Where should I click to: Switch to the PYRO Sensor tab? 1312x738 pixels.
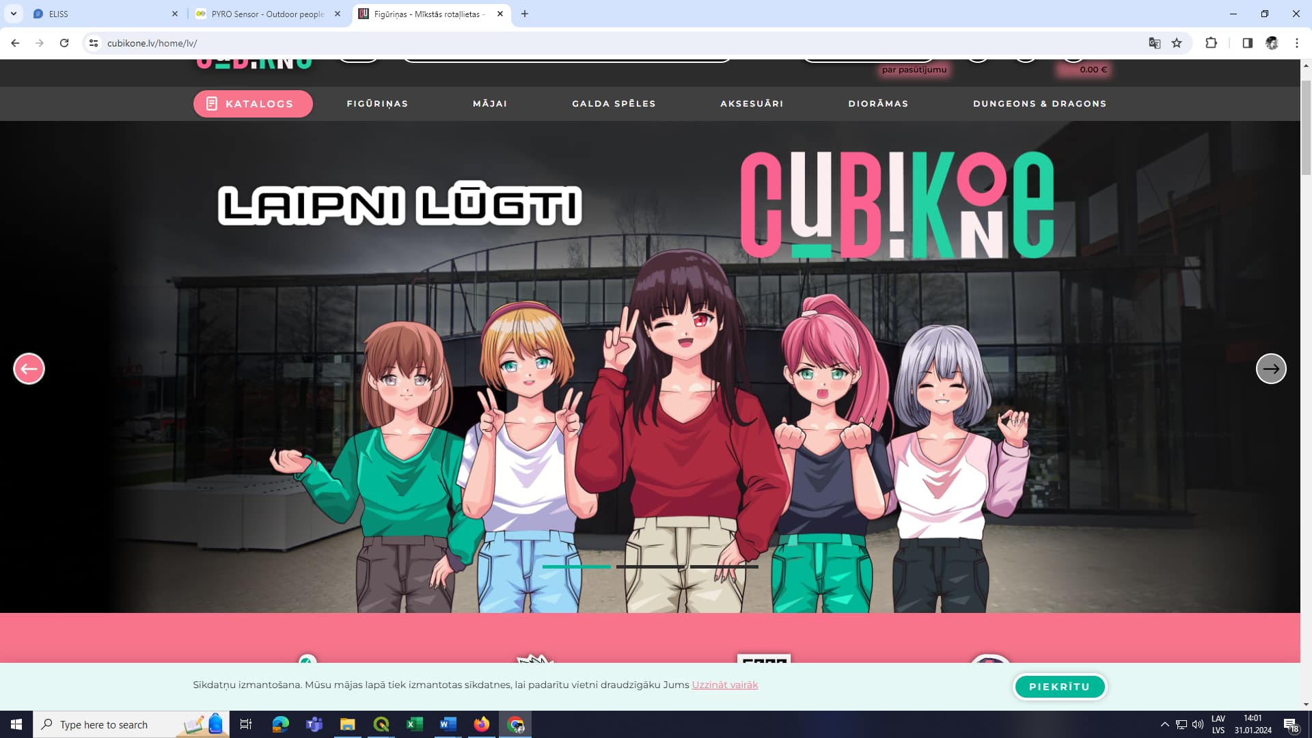click(266, 14)
